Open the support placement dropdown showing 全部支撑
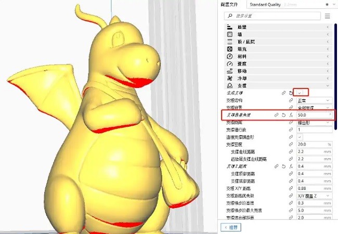 point(314,108)
